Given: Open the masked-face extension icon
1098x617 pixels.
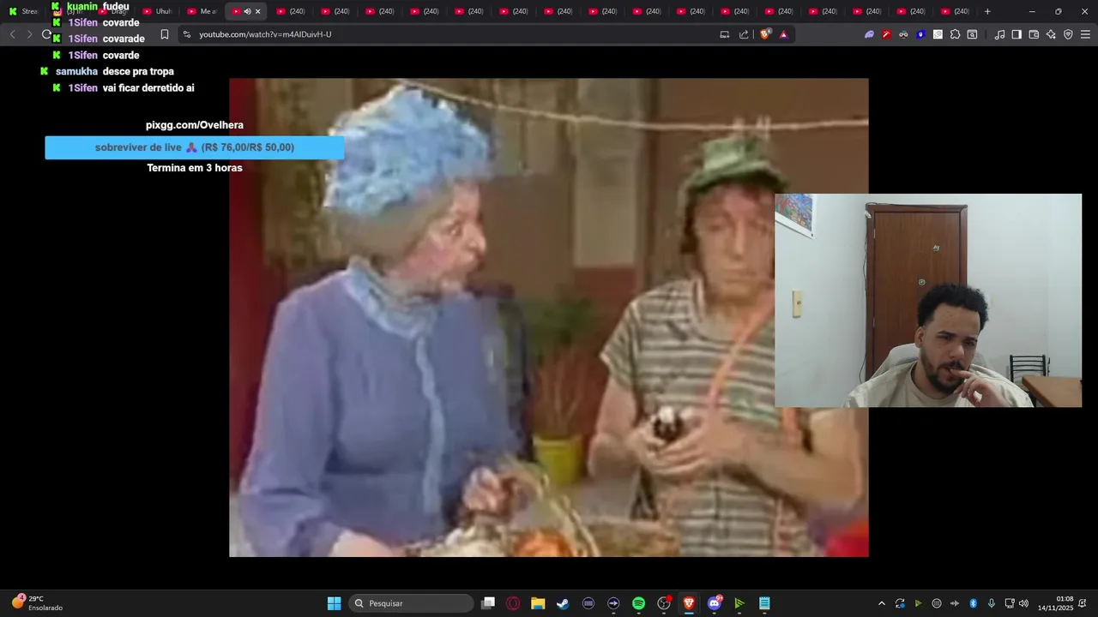Looking at the screenshot, I should click(903, 34).
